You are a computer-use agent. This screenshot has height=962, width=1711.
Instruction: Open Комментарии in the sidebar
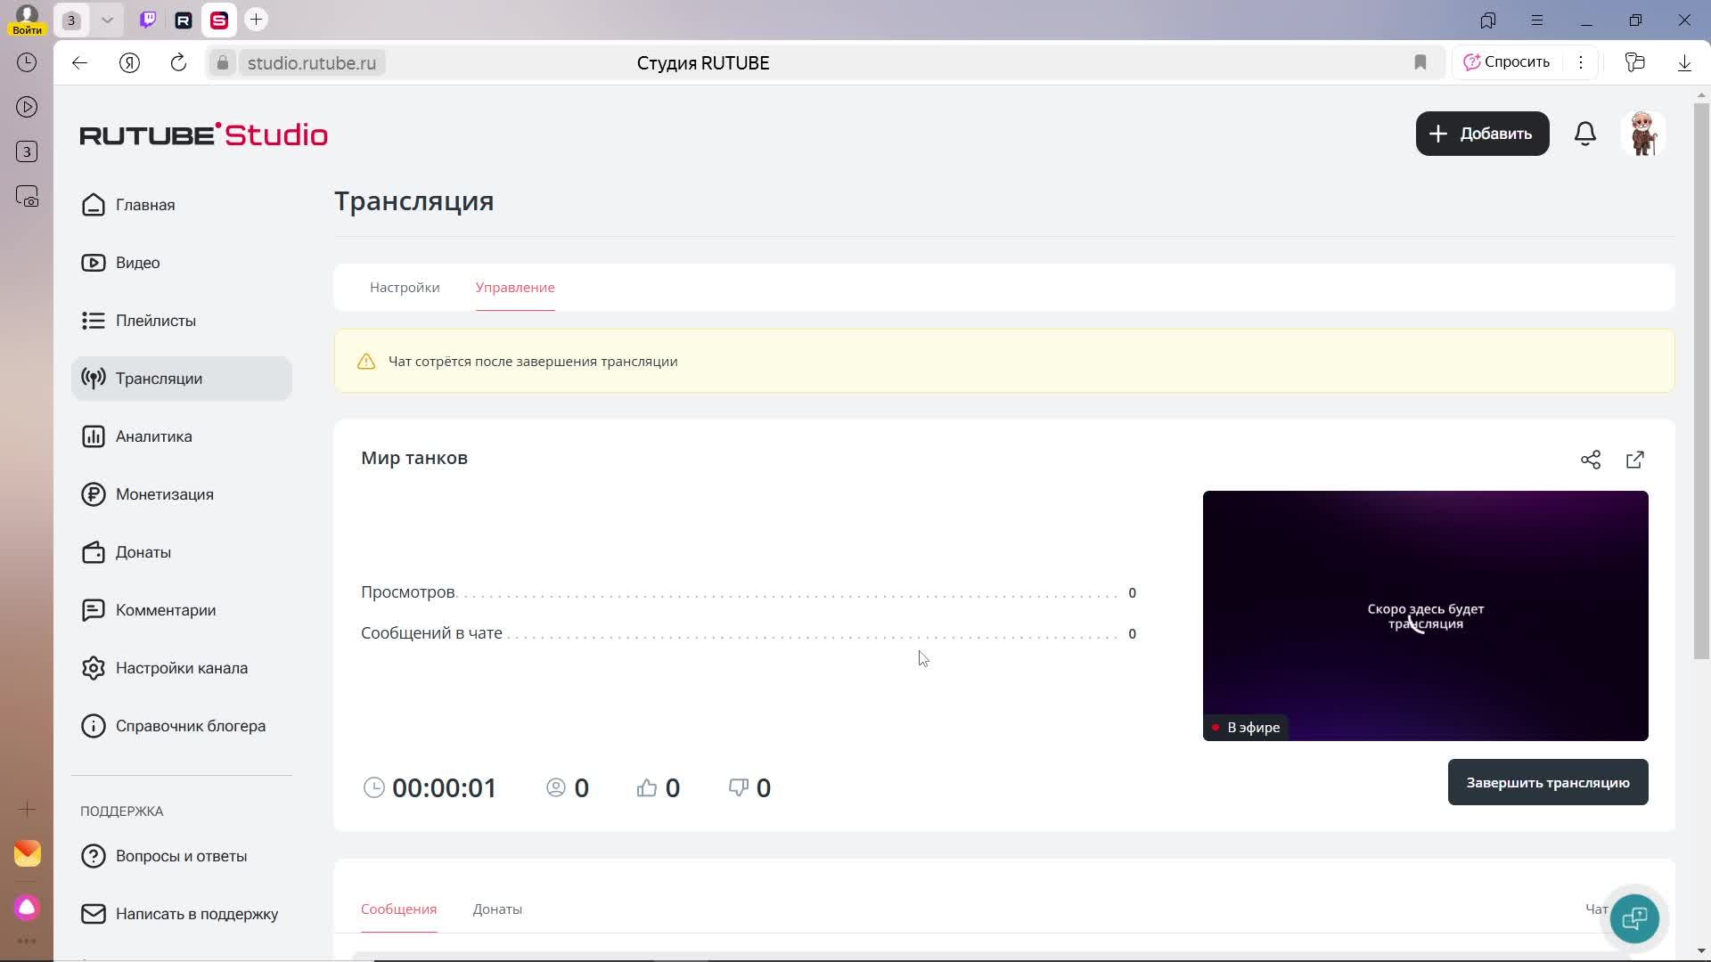182,610
